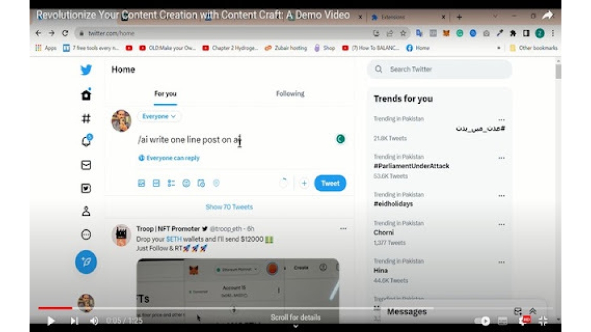Reload the Twitter page

[65, 33]
